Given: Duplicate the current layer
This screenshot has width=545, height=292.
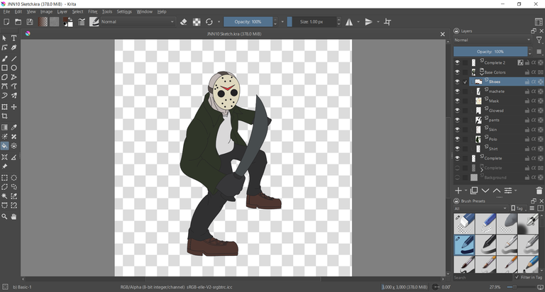Looking at the screenshot, I should pos(474,190).
